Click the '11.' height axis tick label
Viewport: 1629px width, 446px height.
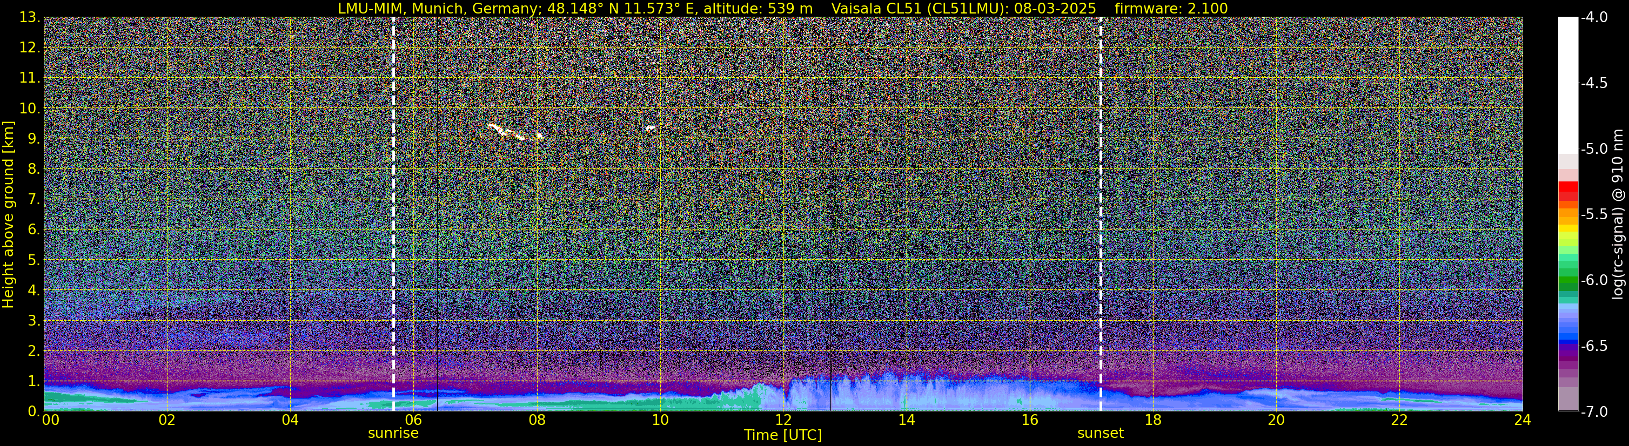point(30,78)
